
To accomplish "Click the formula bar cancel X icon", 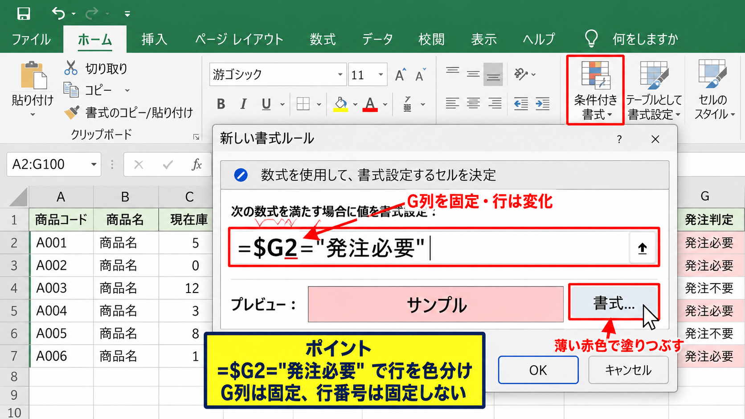I will 139,165.
